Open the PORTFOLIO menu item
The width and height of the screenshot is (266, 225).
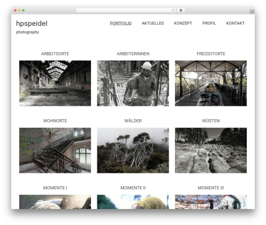click(x=121, y=23)
